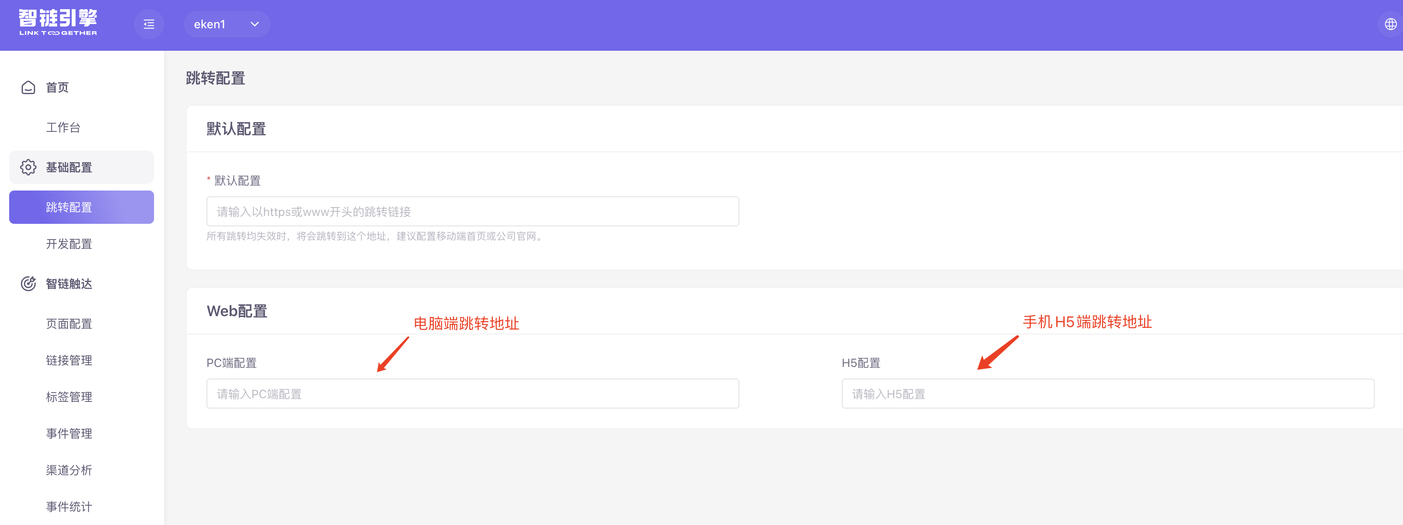The width and height of the screenshot is (1403, 525).
Task: Click the 默认配置 redirect link input
Action: pyautogui.click(x=472, y=212)
